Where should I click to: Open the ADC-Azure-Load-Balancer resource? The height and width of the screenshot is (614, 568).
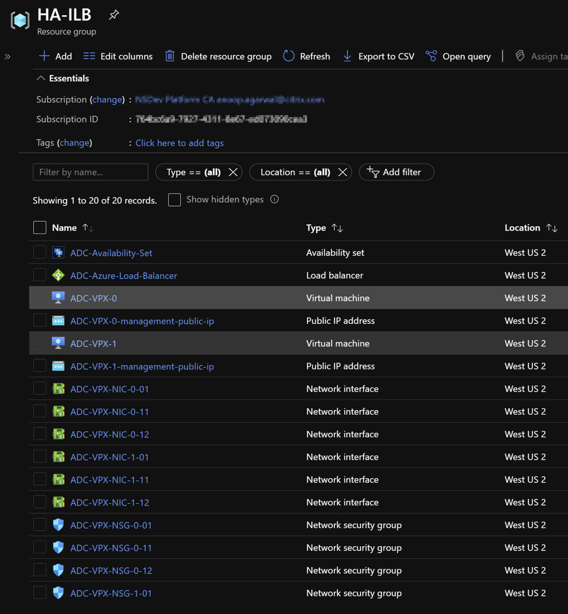123,276
